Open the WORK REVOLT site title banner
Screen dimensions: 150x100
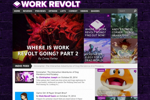(51, 4)
